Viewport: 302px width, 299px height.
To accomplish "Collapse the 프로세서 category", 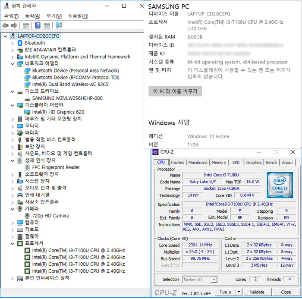I will point(13,243).
